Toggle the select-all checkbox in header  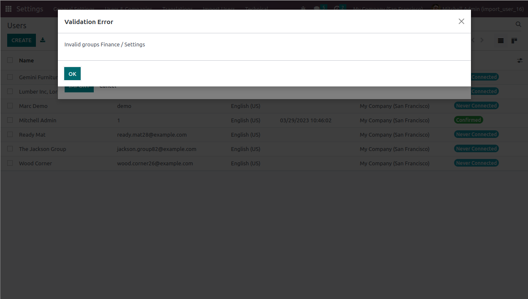10,60
